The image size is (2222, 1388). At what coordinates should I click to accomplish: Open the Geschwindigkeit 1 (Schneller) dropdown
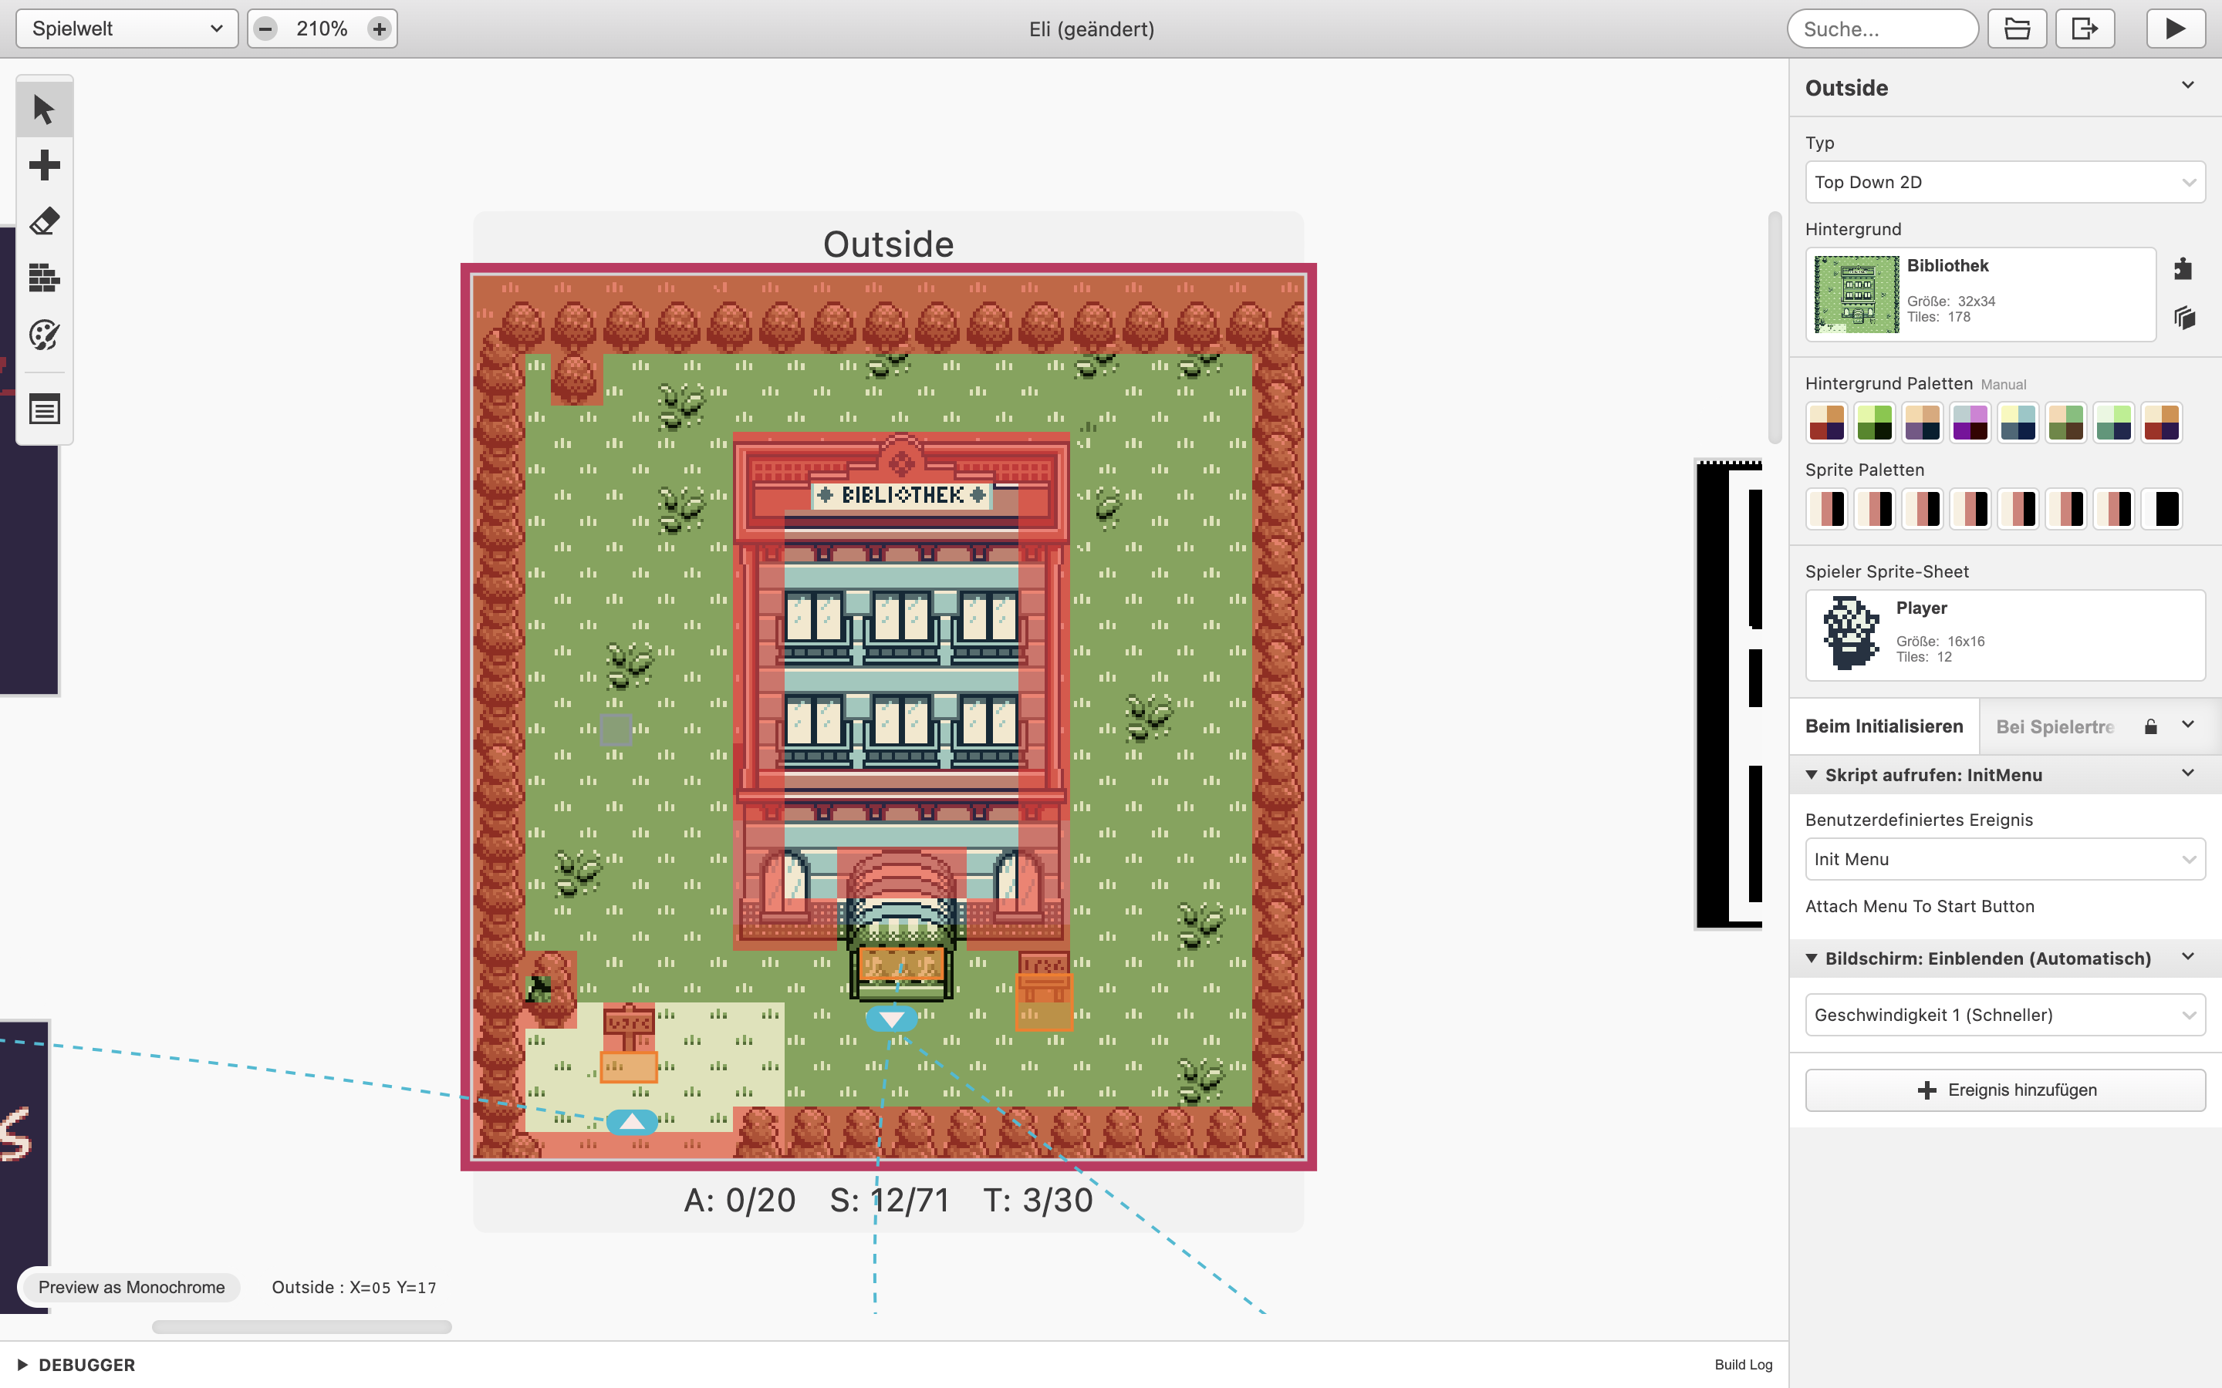(2004, 1014)
